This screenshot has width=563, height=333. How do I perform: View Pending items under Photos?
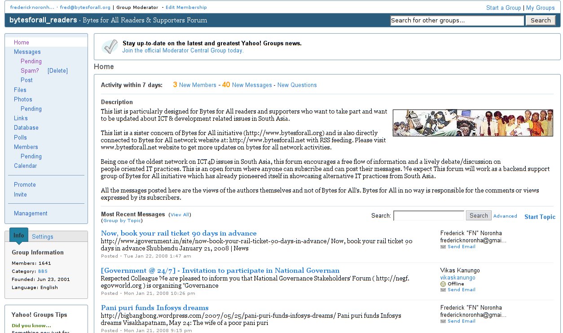click(x=31, y=109)
